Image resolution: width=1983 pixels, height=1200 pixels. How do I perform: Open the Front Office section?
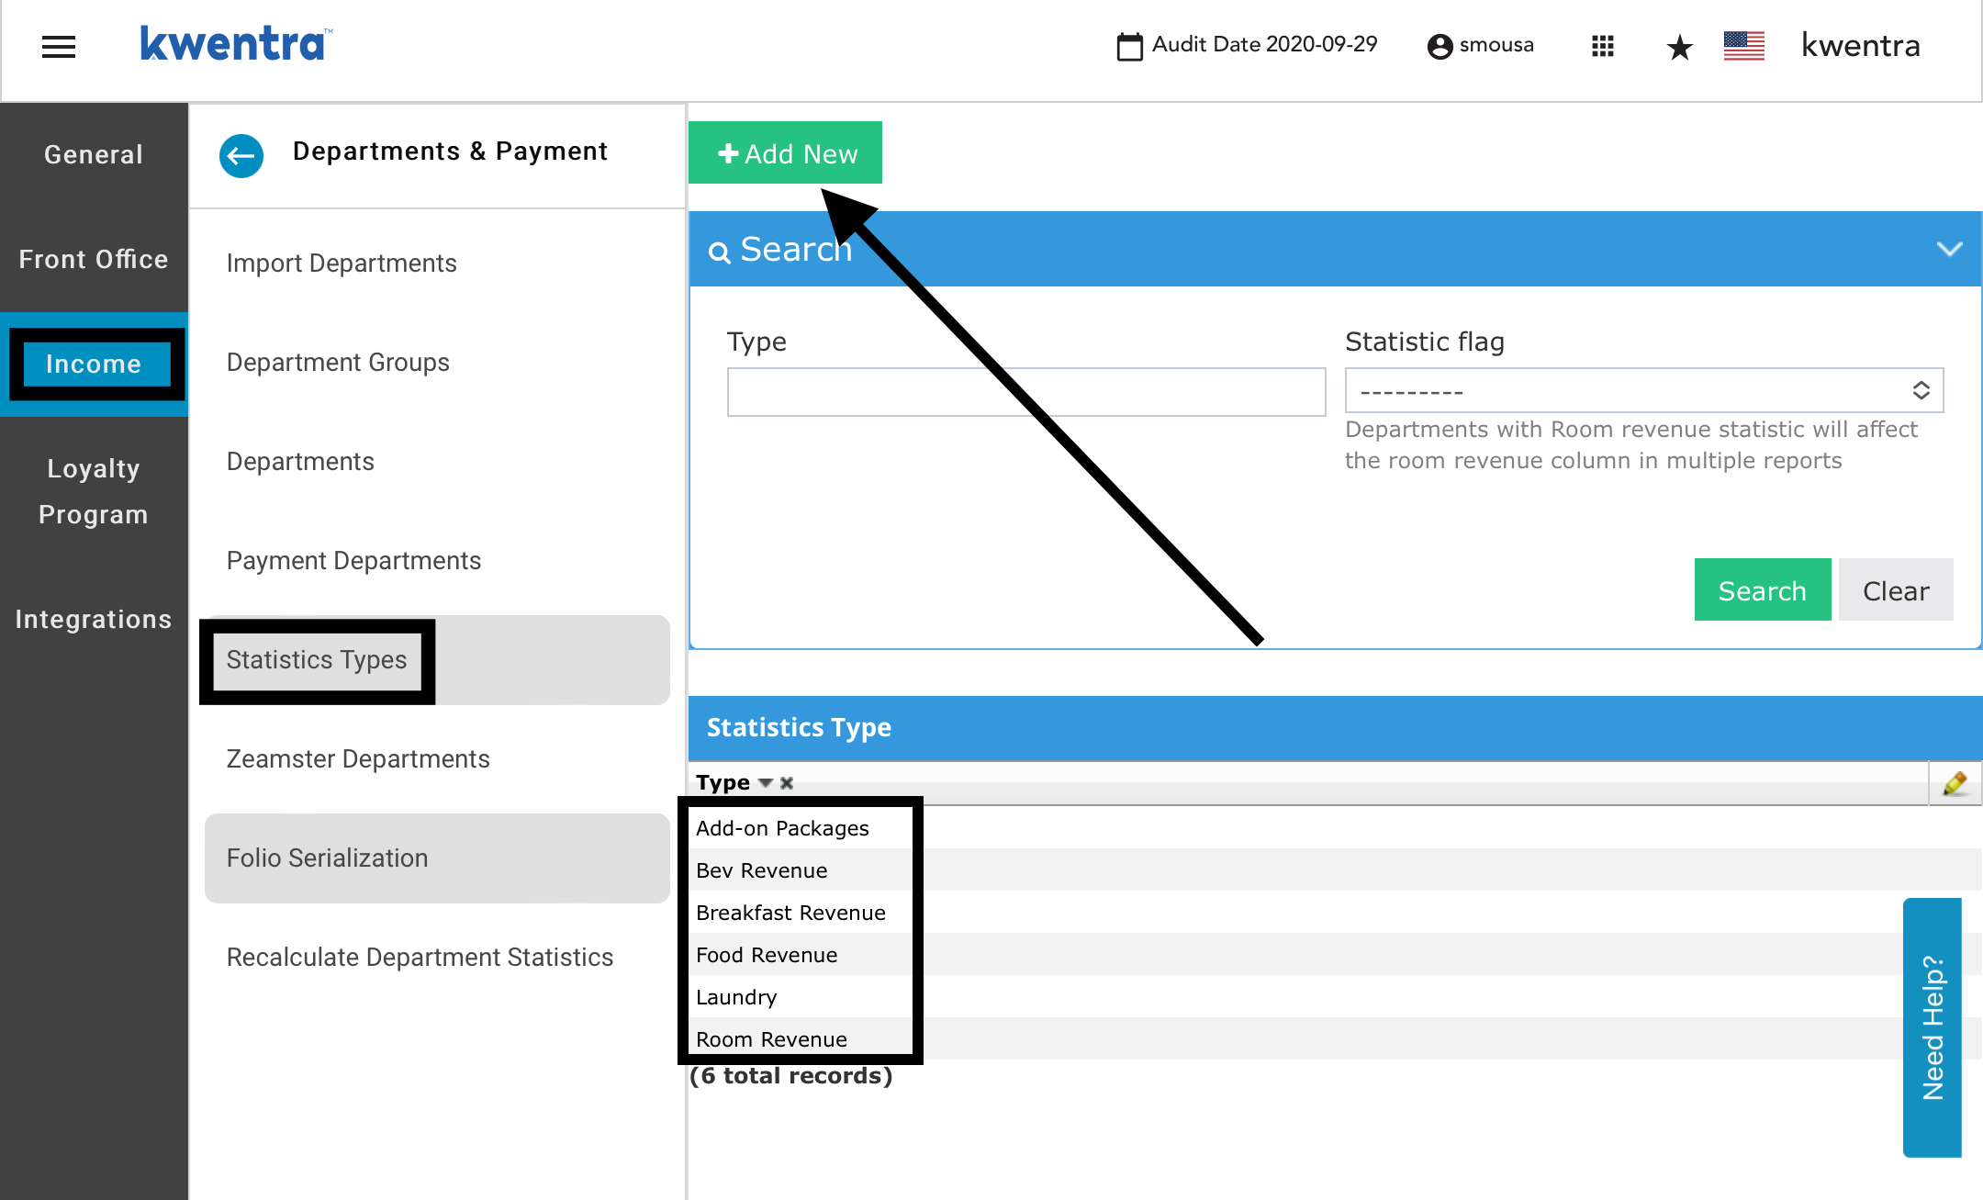pos(94,260)
